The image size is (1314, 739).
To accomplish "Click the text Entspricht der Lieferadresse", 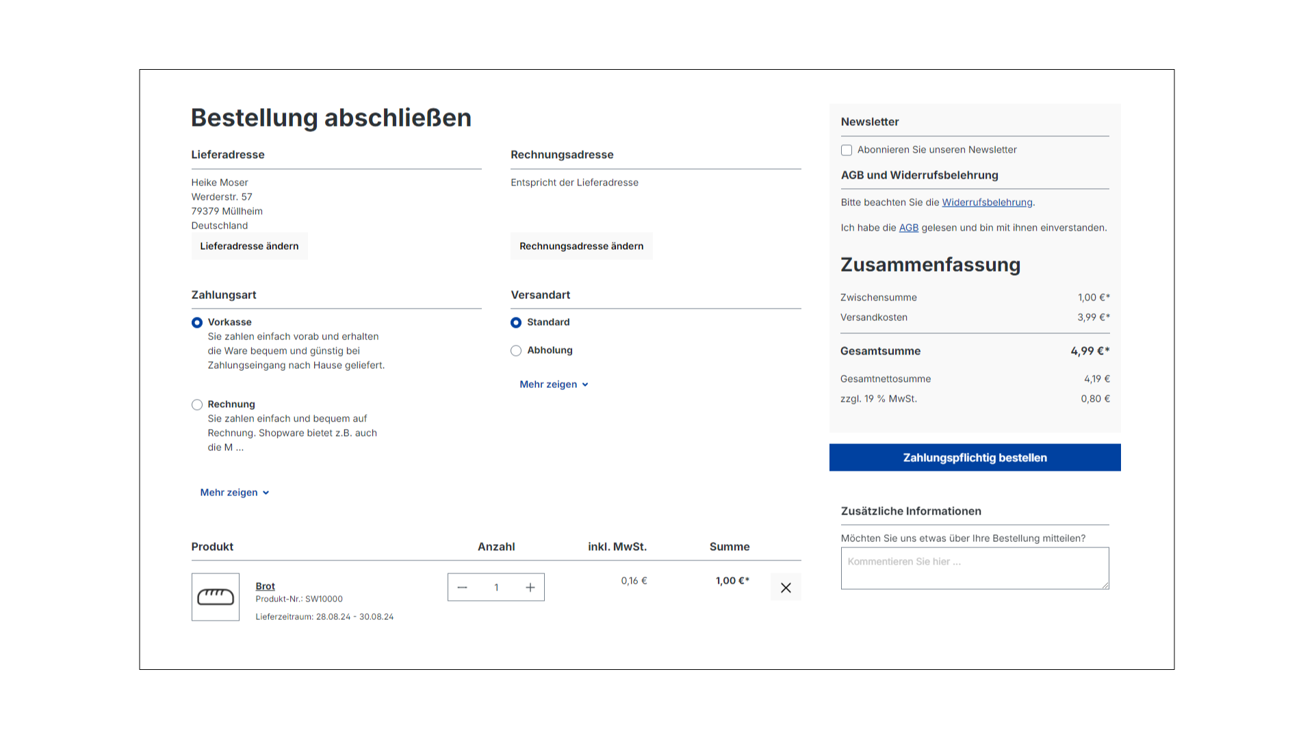I will click(574, 183).
